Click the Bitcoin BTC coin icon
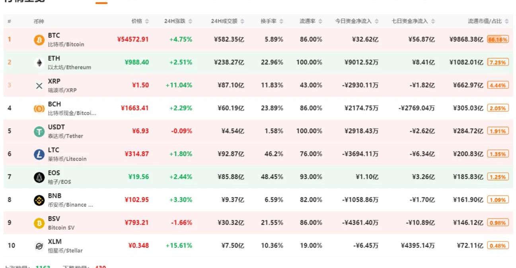The image size is (516, 268). point(39,40)
